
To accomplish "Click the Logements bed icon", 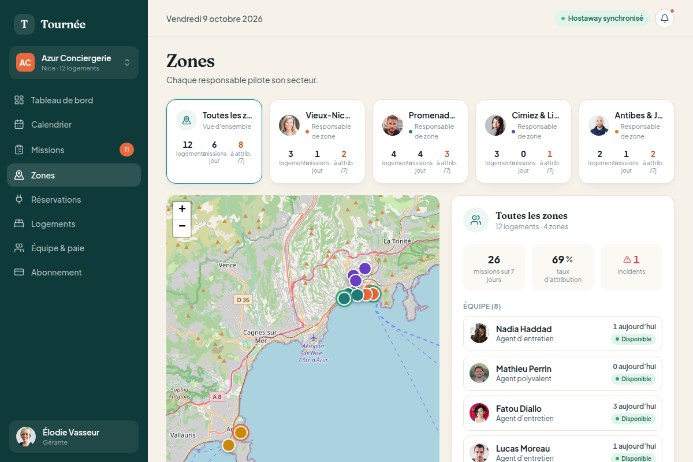I will point(19,223).
